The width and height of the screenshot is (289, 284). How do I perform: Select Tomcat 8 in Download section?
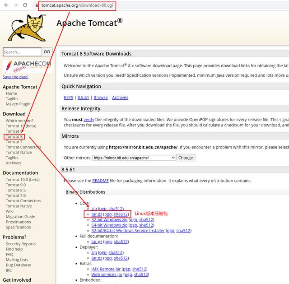[x=14, y=136]
